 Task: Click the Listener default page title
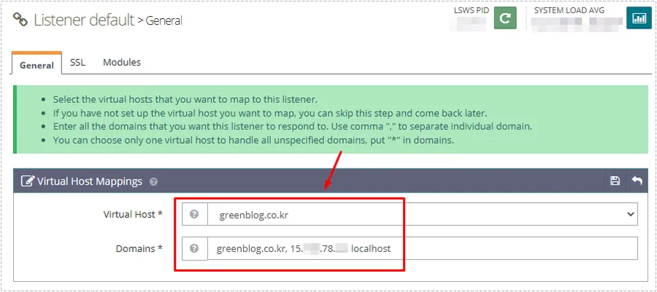coord(83,20)
